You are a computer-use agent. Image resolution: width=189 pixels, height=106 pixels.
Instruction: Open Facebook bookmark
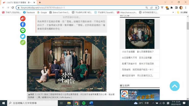coord(29,12)
